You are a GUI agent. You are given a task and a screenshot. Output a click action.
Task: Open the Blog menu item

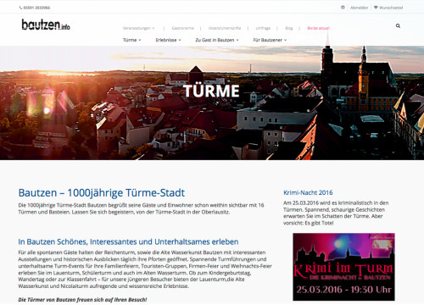click(289, 28)
